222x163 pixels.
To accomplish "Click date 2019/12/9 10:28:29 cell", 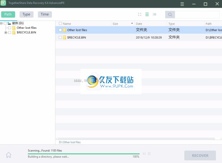I will 149,37.
